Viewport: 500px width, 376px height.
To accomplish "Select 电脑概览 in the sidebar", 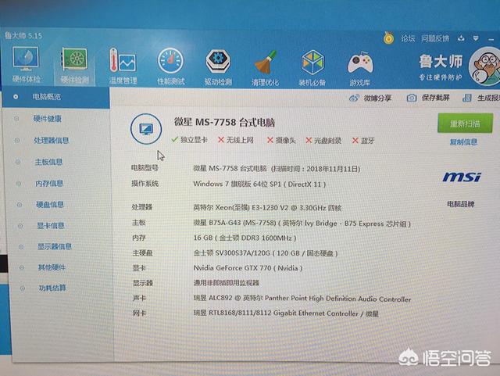I will tap(55, 97).
